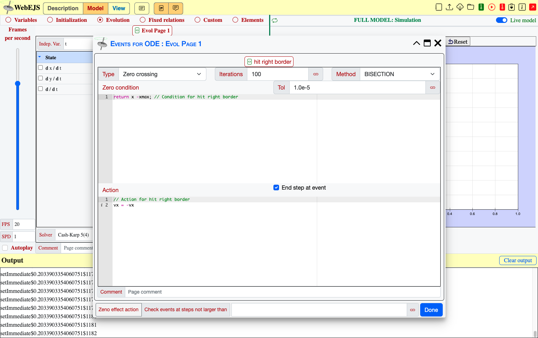Image resolution: width=538 pixels, height=338 pixels.
Task: Collapse the State section arrow
Action: click(40, 57)
